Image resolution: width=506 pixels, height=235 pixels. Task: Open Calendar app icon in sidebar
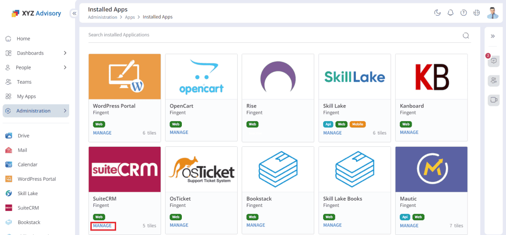(x=9, y=165)
